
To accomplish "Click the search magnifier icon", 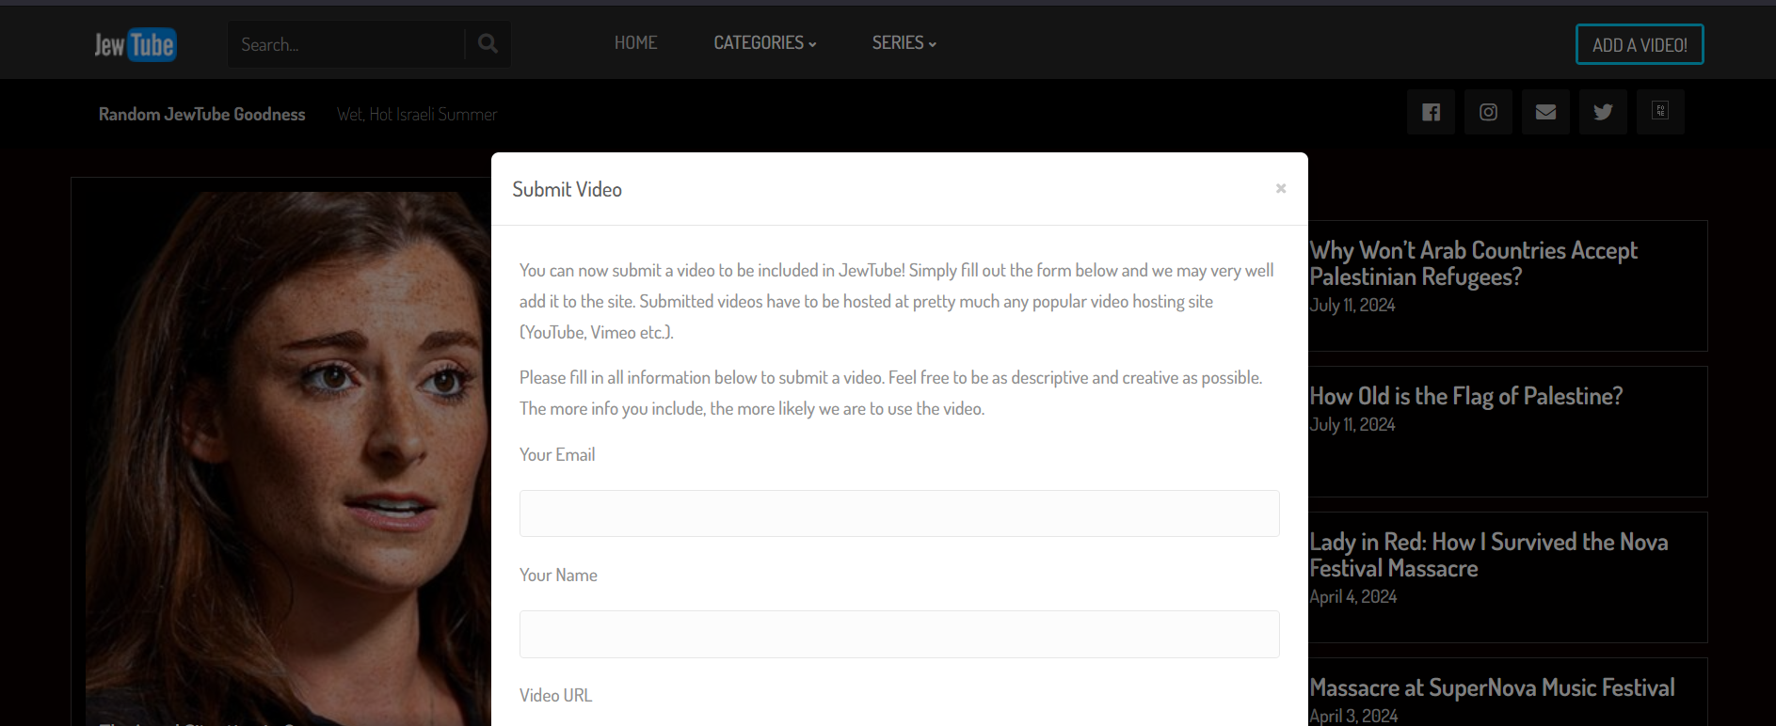I will click(488, 43).
